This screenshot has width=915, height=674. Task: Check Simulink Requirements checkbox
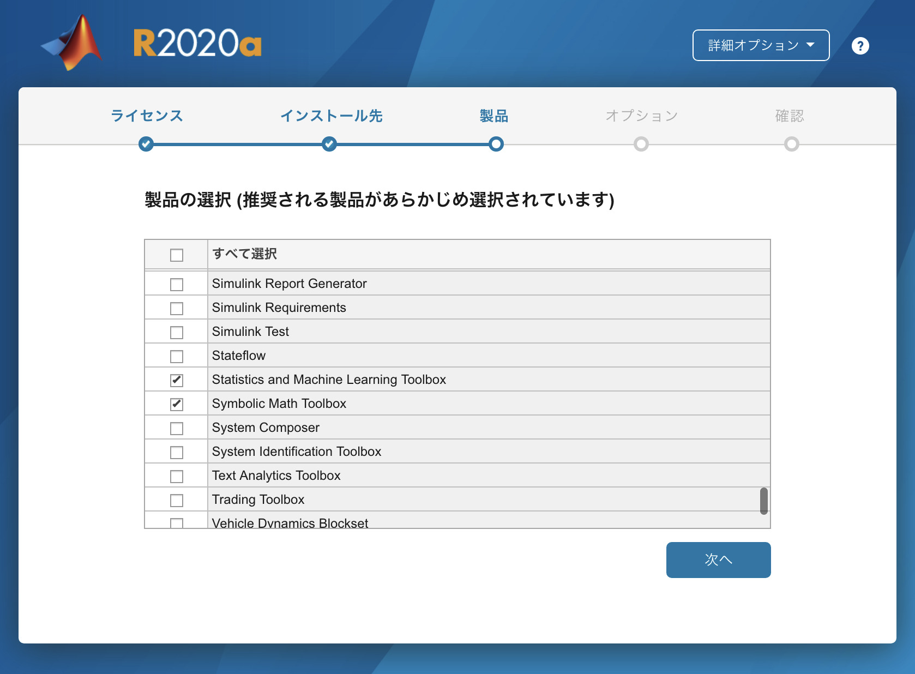click(177, 309)
